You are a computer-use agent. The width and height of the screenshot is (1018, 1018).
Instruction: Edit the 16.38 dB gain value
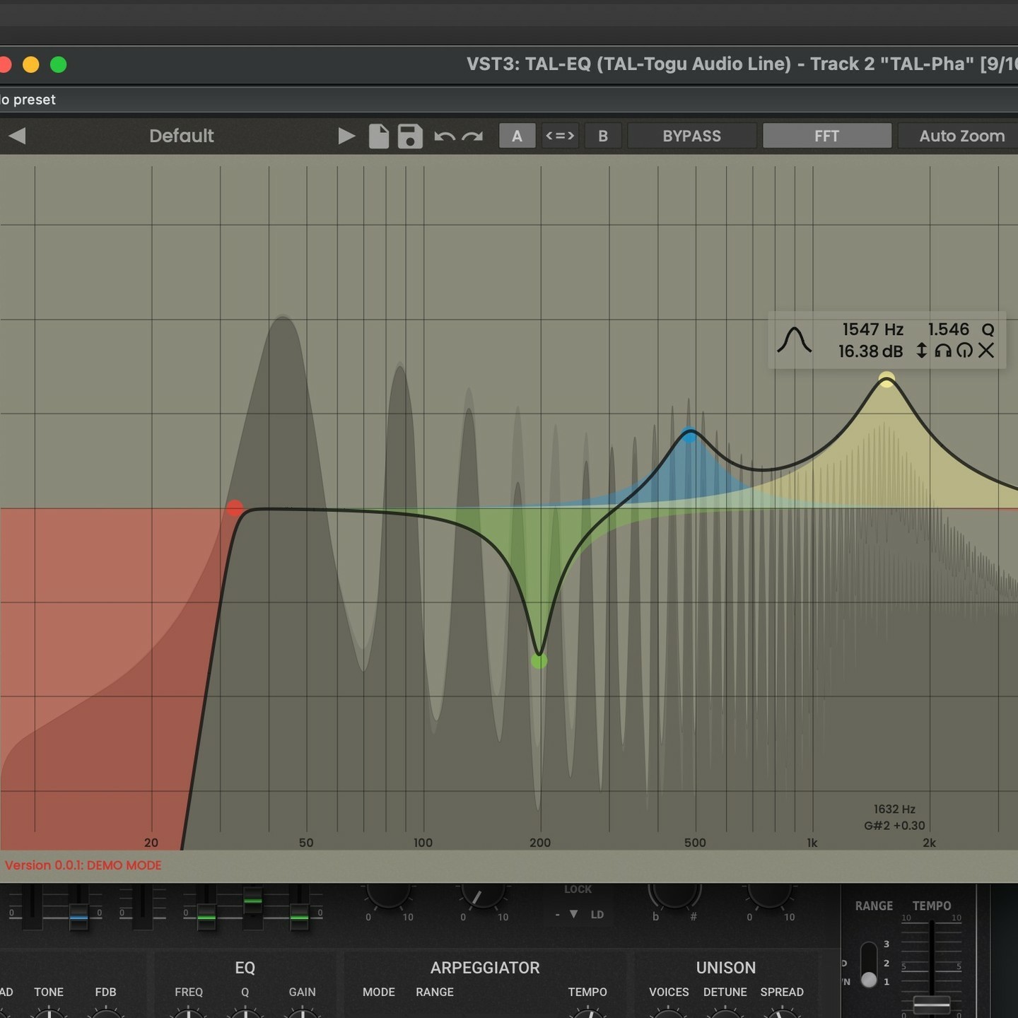870,351
